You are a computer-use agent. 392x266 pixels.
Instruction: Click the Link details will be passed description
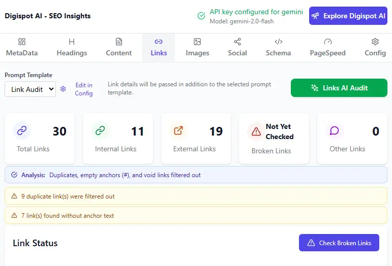189,88
